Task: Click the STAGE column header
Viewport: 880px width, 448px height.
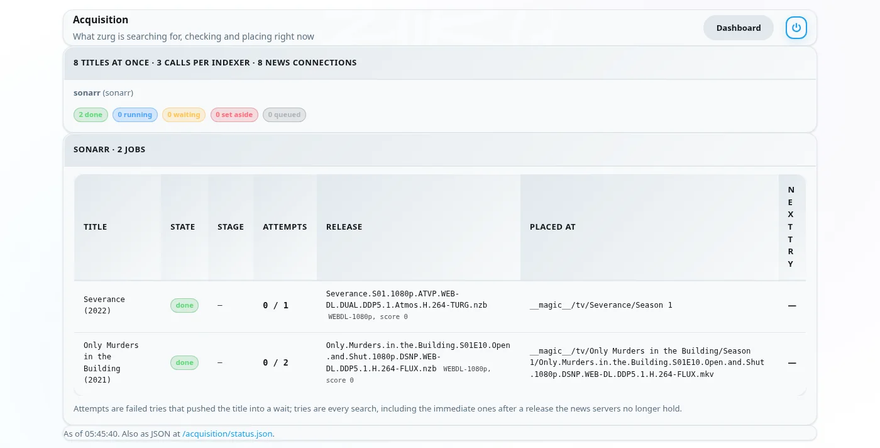Action: click(x=231, y=227)
